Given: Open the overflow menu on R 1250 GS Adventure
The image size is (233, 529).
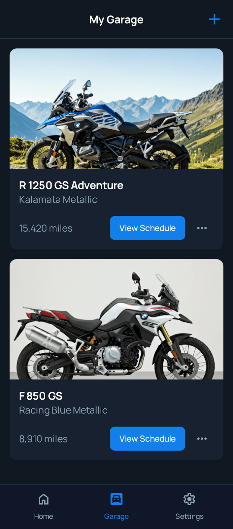Looking at the screenshot, I should [x=202, y=228].
